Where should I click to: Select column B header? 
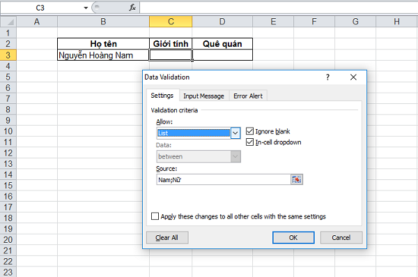pyautogui.click(x=103, y=22)
